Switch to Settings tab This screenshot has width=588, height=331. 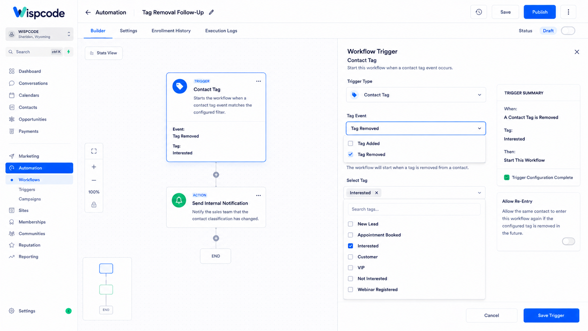coord(128,31)
